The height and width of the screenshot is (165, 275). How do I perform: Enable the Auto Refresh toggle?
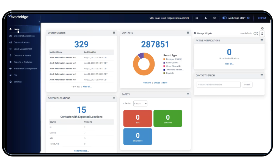pos(255,33)
